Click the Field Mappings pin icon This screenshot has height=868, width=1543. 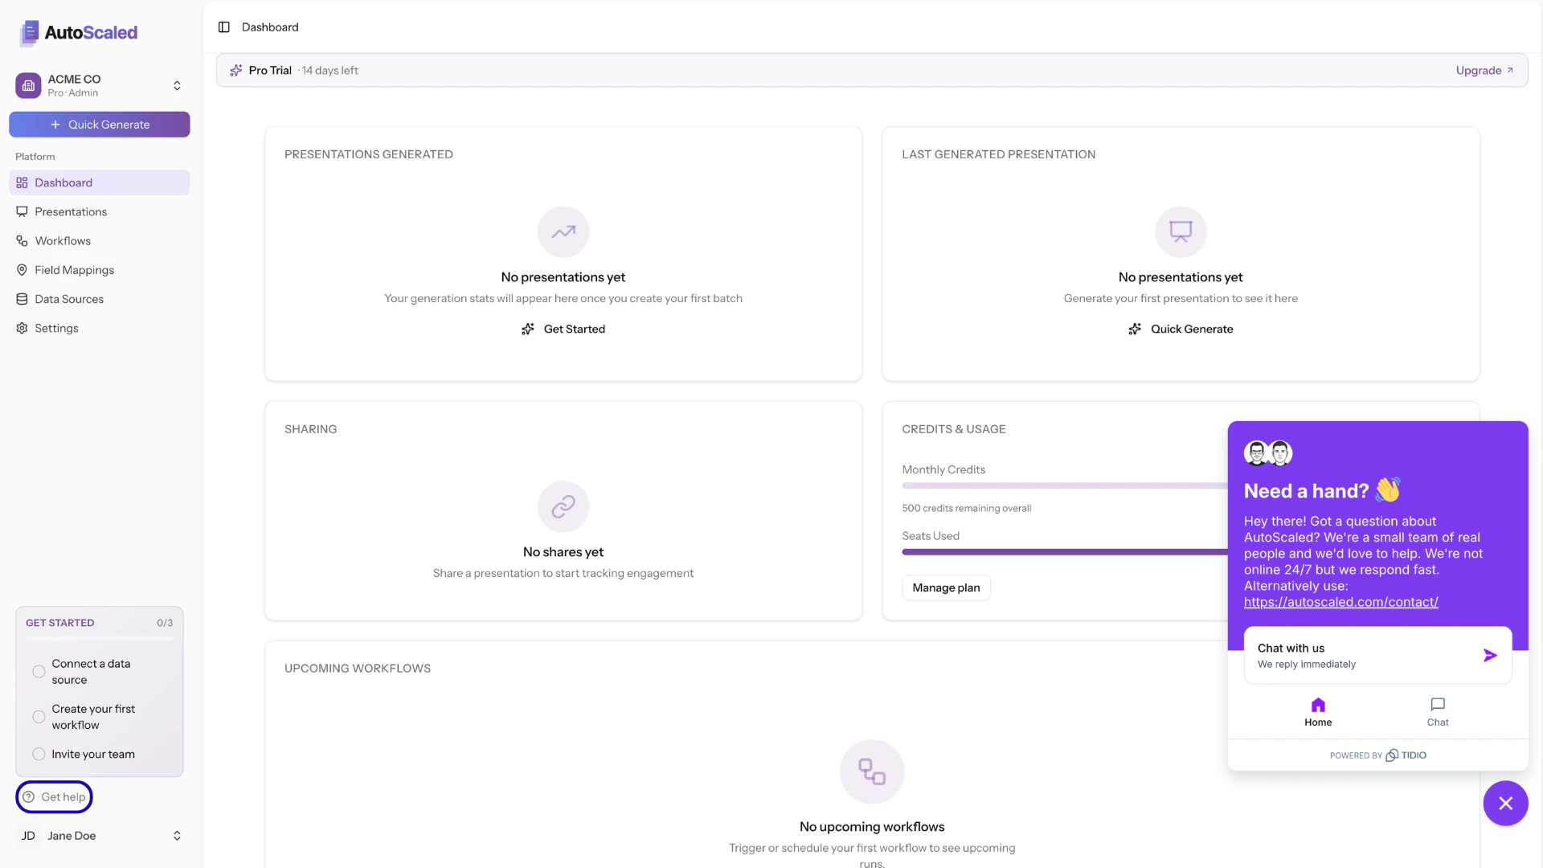point(22,270)
